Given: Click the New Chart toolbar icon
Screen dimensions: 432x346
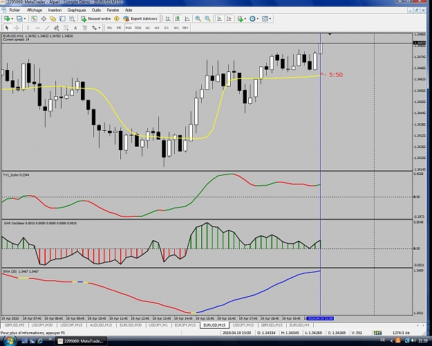Looking at the screenshot, I should click(x=7, y=19).
